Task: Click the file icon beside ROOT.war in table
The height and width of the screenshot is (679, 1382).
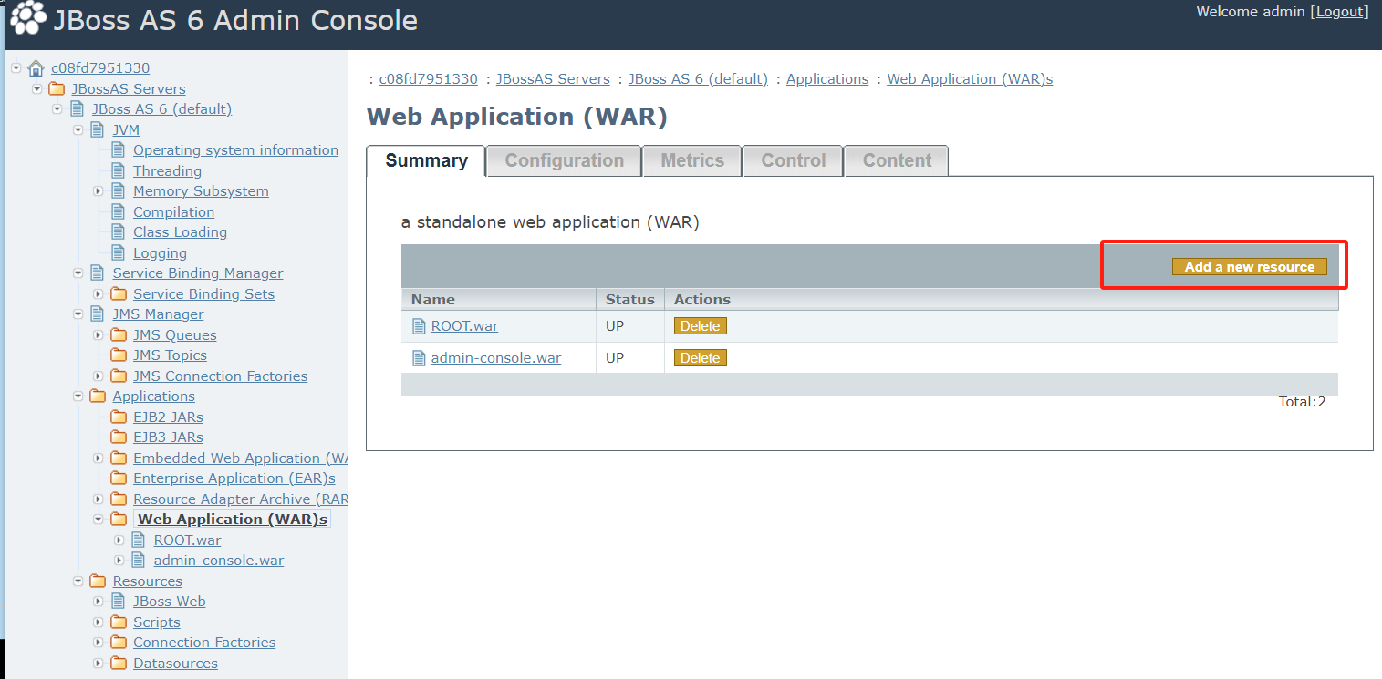Action: [420, 326]
